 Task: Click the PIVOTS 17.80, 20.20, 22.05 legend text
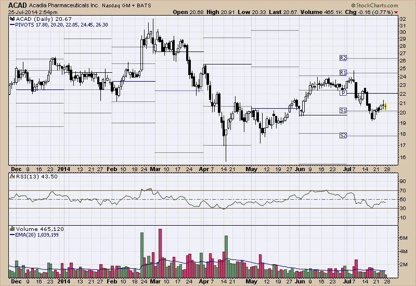click(61, 25)
